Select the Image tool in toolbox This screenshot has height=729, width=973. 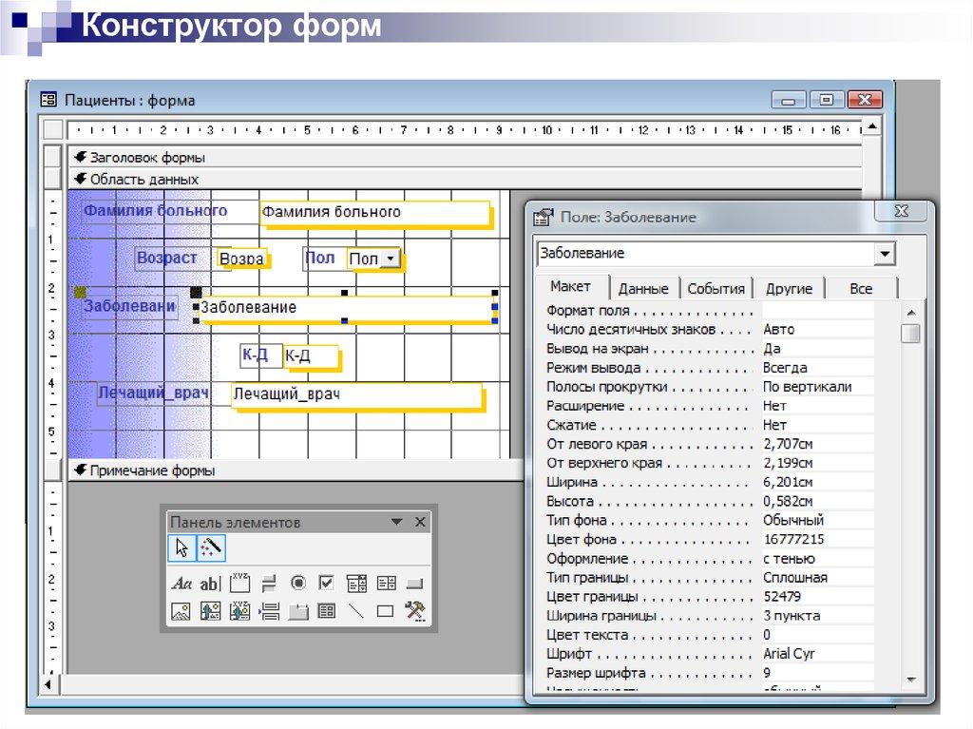tap(181, 611)
